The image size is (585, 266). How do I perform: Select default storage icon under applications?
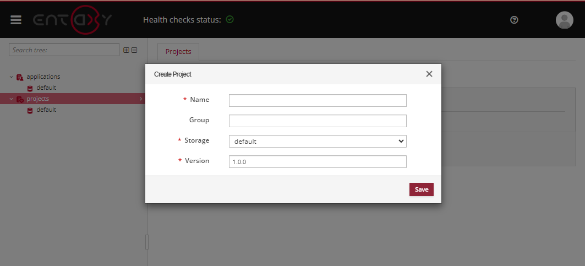point(30,88)
